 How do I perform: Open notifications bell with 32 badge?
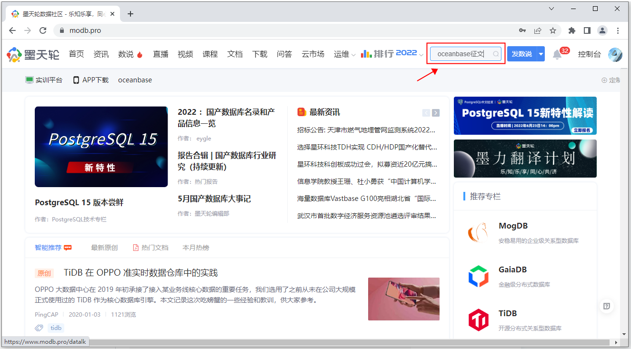coord(557,54)
